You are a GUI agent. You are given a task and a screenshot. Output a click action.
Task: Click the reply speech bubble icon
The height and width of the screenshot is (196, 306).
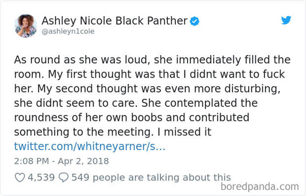64,177
